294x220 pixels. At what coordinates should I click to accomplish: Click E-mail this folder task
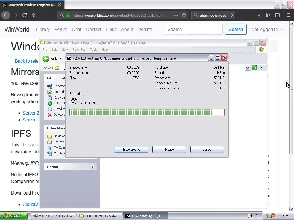point(56,109)
